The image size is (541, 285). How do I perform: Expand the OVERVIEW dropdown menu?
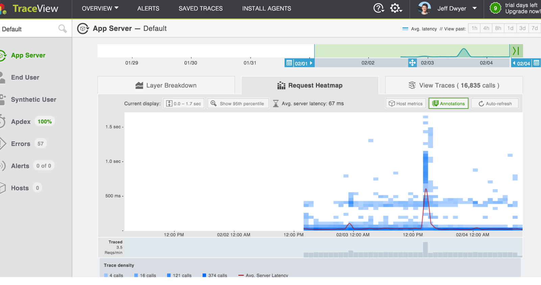coord(100,8)
